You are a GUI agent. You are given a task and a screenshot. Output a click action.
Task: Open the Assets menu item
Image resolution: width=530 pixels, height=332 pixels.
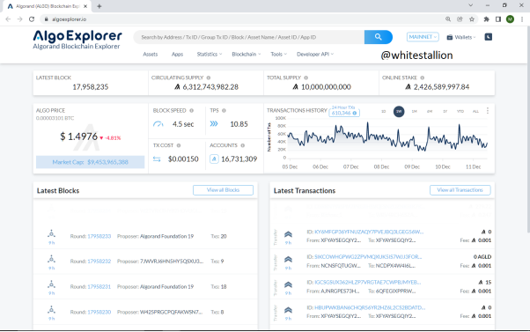click(150, 54)
